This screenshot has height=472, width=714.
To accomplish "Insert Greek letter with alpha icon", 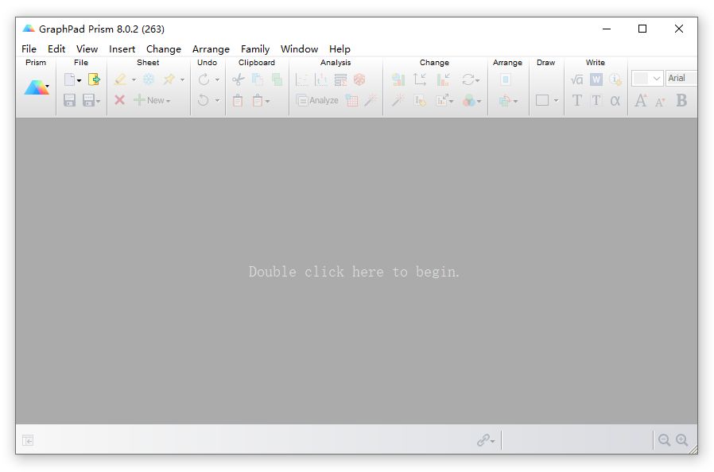I will [615, 100].
